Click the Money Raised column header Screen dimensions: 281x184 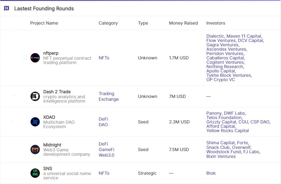183,23
